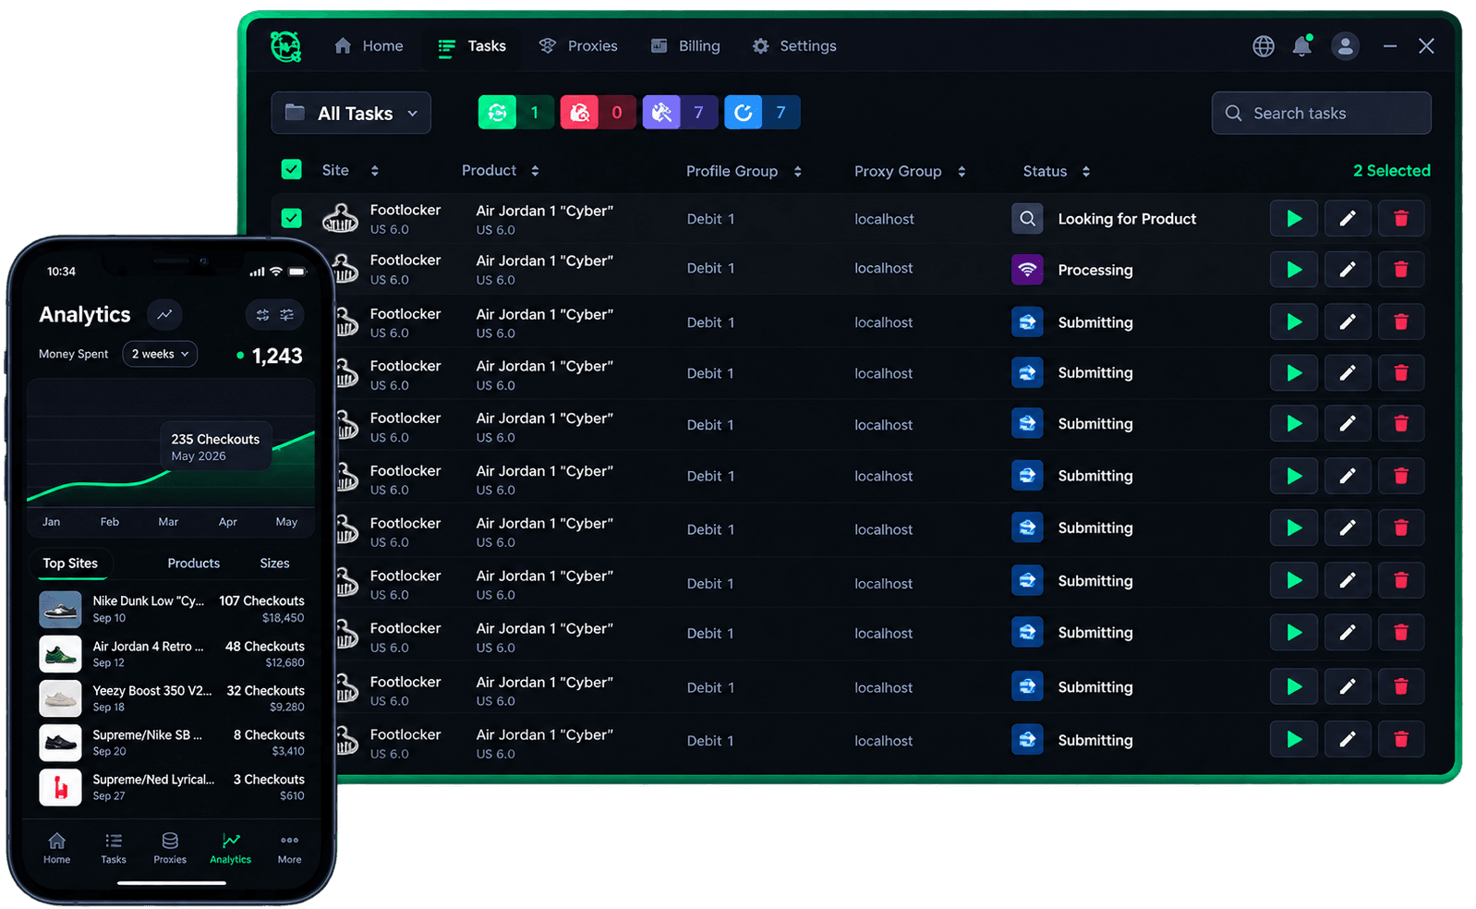Tap Analytics in phone bottom navigation
The height and width of the screenshot is (909, 1476).
pos(230,847)
